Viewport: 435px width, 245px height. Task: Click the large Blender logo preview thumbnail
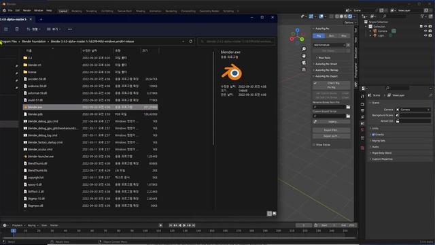pyautogui.click(x=232, y=72)
